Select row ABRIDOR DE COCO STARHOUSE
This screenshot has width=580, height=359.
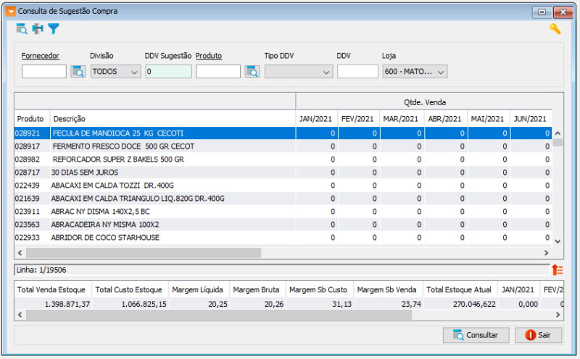283,238
